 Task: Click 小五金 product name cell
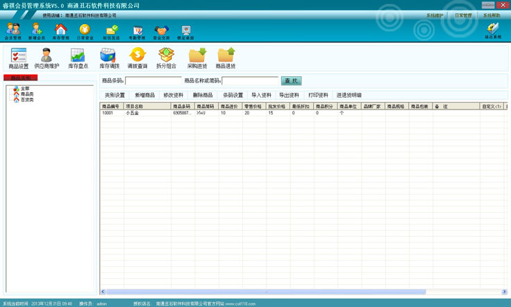coord(147,113)
